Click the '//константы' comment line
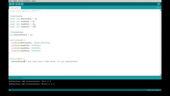 pyautogui.click(x=16, y=16)
